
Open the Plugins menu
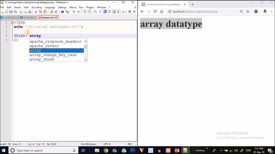click(90, 7)
